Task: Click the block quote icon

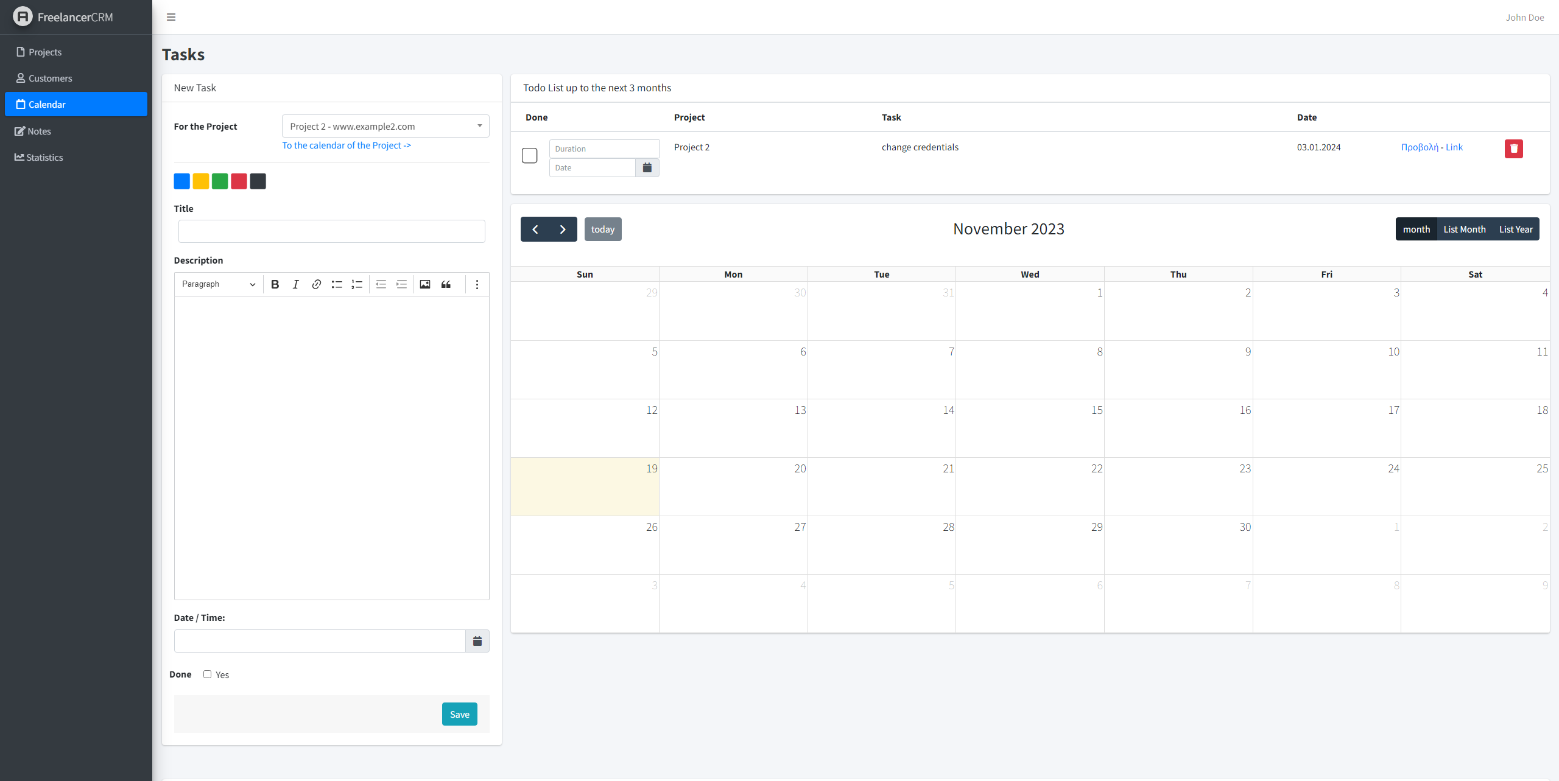Action: coord(446,284)
